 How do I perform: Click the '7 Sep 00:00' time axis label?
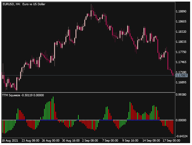click(x=110, y=141)
